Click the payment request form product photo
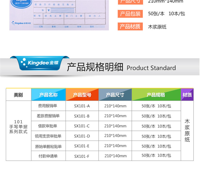The image size is (200, 174). click(x=59, y=15)
